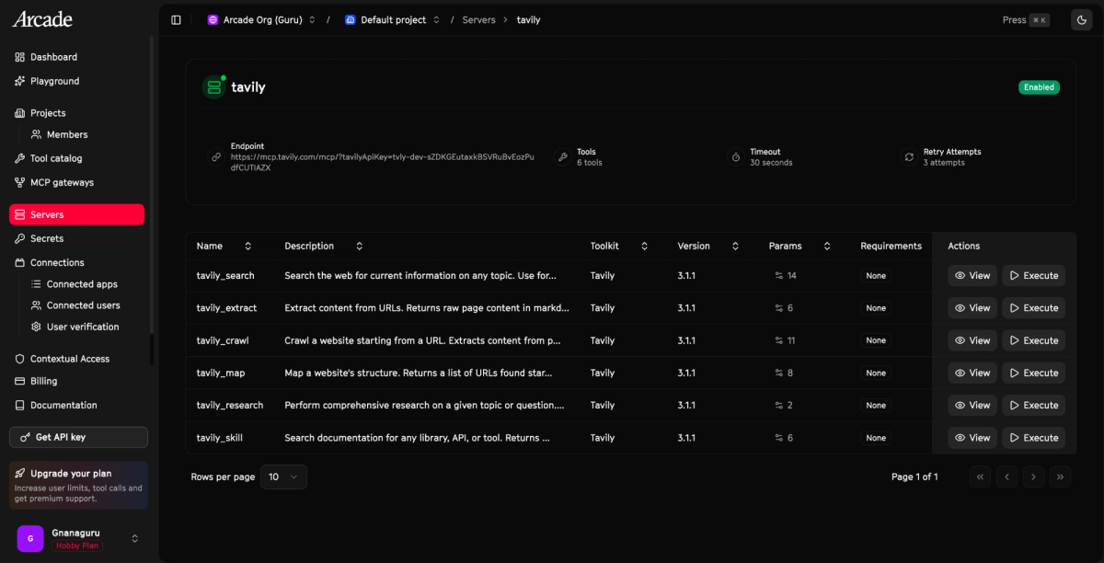Execute the tavily_extract tool

(x=1034, y=308)
